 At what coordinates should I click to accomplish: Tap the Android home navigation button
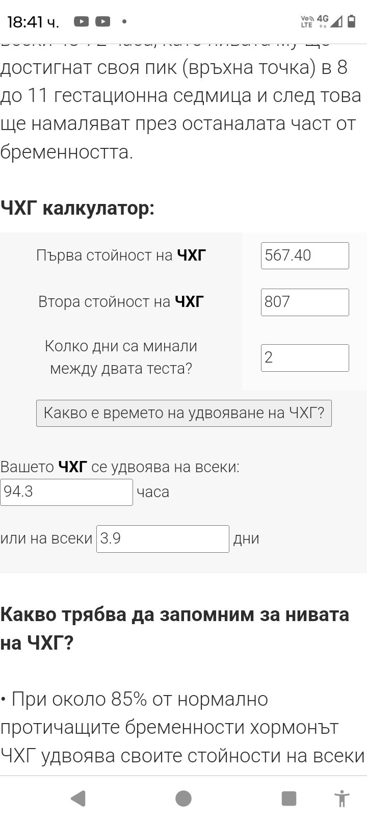(x=183, y=798)
